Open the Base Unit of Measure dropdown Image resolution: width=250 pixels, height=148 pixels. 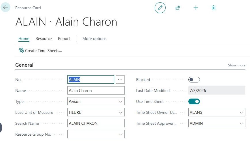point(120,112)
